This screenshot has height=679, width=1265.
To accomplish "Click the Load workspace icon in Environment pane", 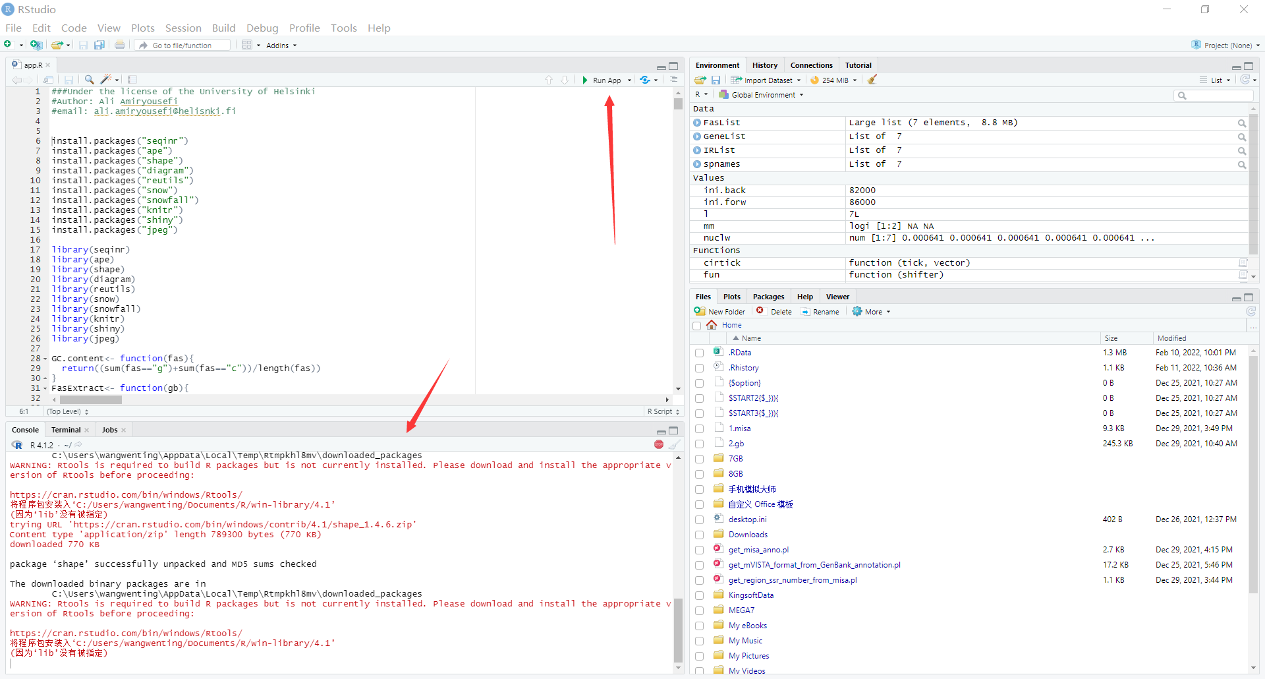I will click(700, 80).
